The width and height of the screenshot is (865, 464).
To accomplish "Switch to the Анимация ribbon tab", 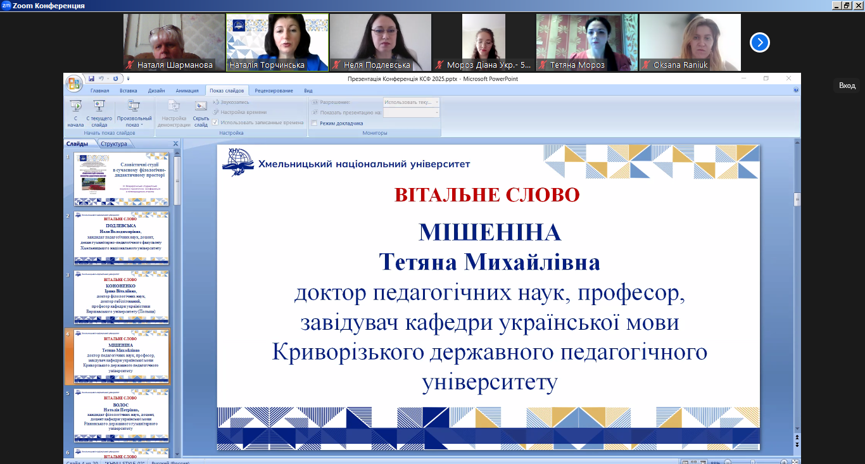I will (x=187, y=91).
